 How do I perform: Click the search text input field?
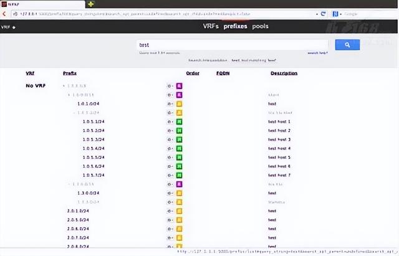point(231,45)
